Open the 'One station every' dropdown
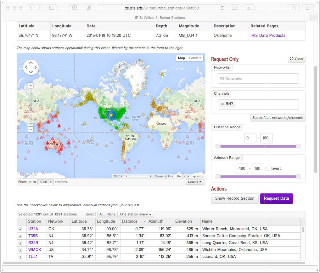The height and width of the screenshot is (273, 320). tap(136, 214)
